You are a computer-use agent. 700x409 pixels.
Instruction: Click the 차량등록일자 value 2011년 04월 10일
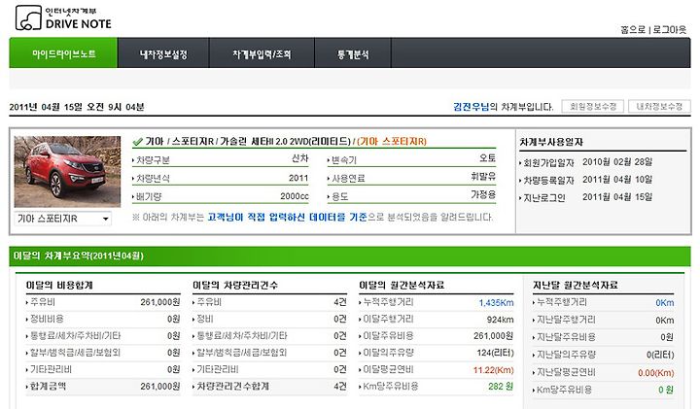click(x=617, y=180)
